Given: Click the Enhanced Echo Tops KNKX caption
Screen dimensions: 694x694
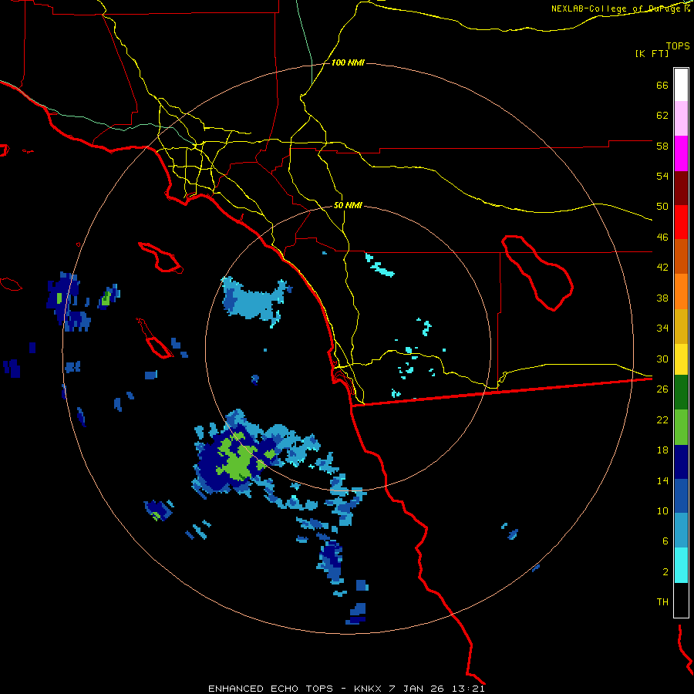Looking at the screenshot, I should [x=346, y=689].
